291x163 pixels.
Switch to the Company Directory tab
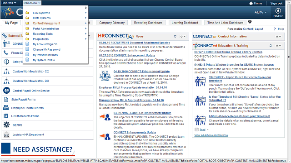click(x=112, y=23)
